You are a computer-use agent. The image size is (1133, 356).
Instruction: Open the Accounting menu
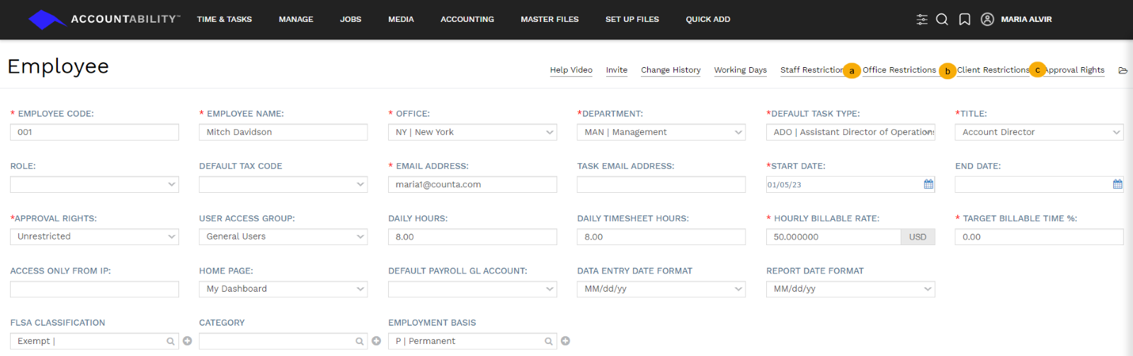467,20
